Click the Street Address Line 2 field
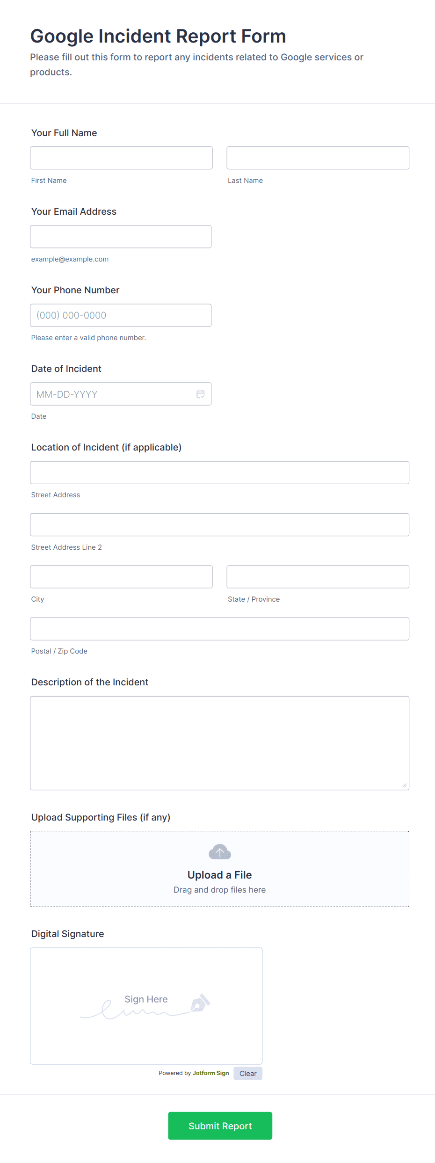Image resolution: width=435 pixels, height=1163 pixels. click(x=219, y=524)
